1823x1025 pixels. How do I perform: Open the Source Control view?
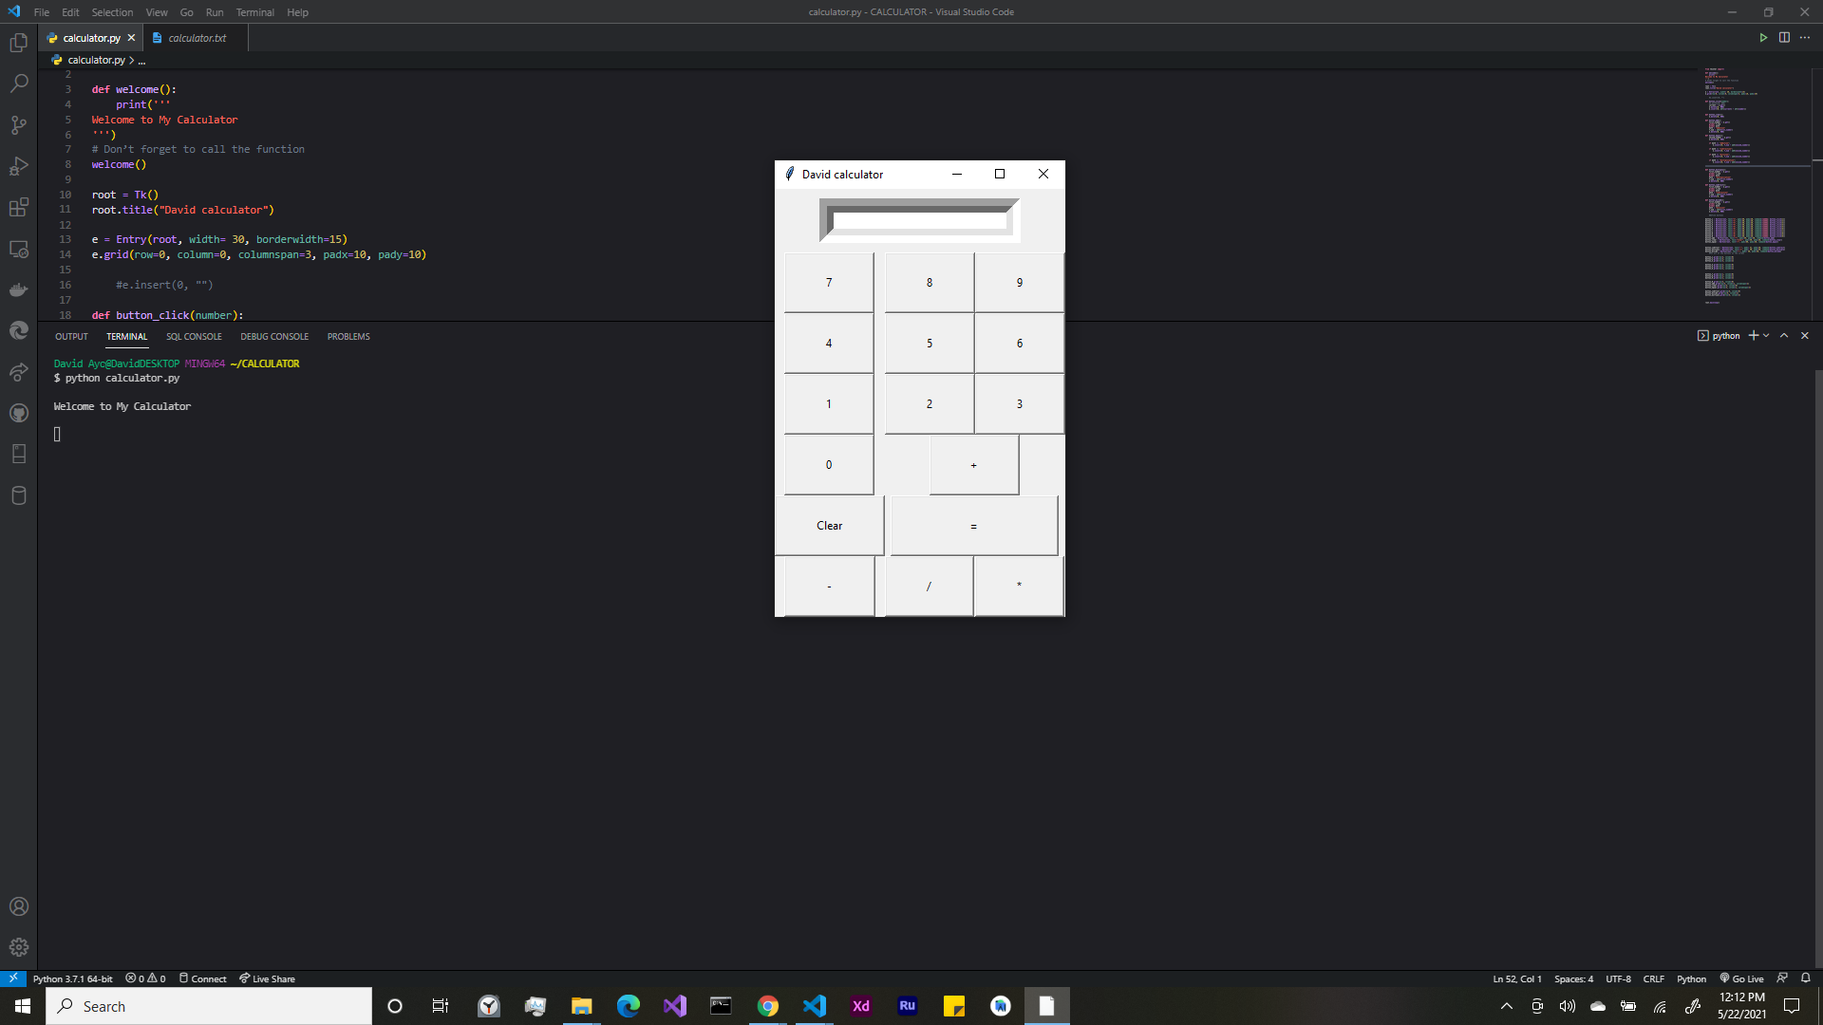click(18, 125)
